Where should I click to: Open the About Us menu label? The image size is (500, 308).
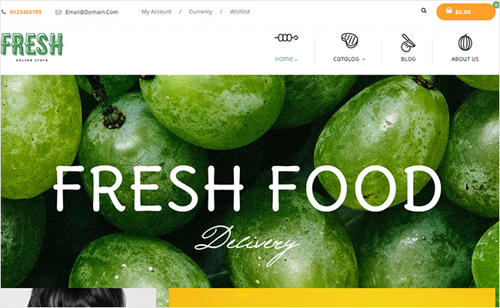pyautogui.click(x=465, y=59)
